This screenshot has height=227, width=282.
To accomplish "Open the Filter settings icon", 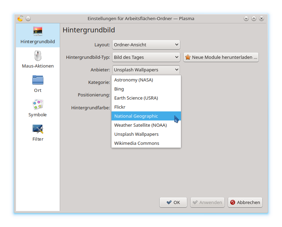I will coord(38,129).
